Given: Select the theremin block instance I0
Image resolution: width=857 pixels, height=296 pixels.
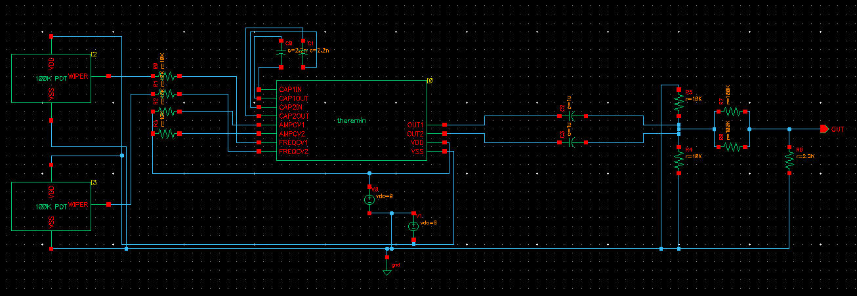Looking at the screenshot, I should coord(351,121).
